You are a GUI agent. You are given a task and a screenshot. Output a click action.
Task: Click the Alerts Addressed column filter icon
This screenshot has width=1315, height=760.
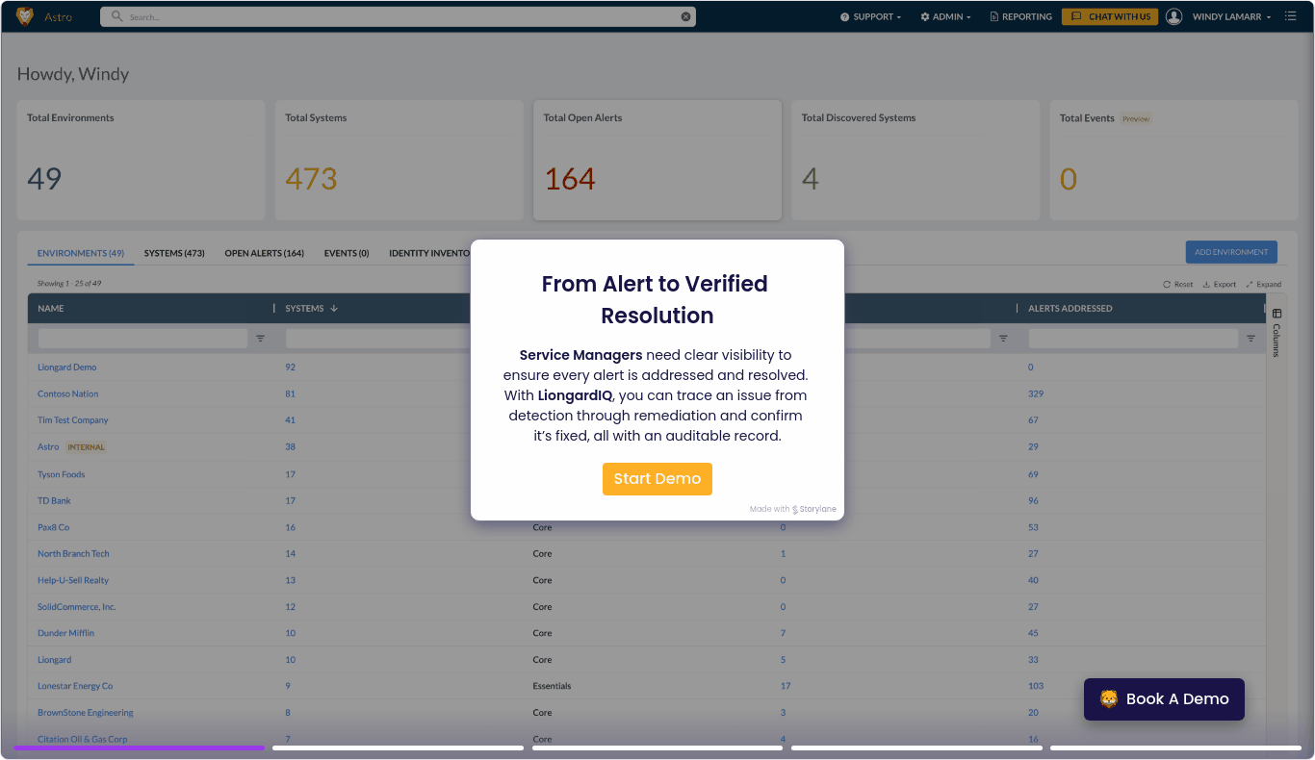1251,339
